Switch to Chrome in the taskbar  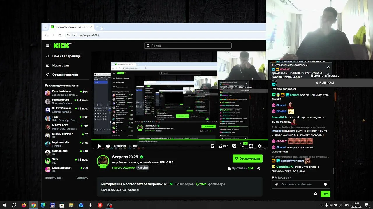coord(34,205)
